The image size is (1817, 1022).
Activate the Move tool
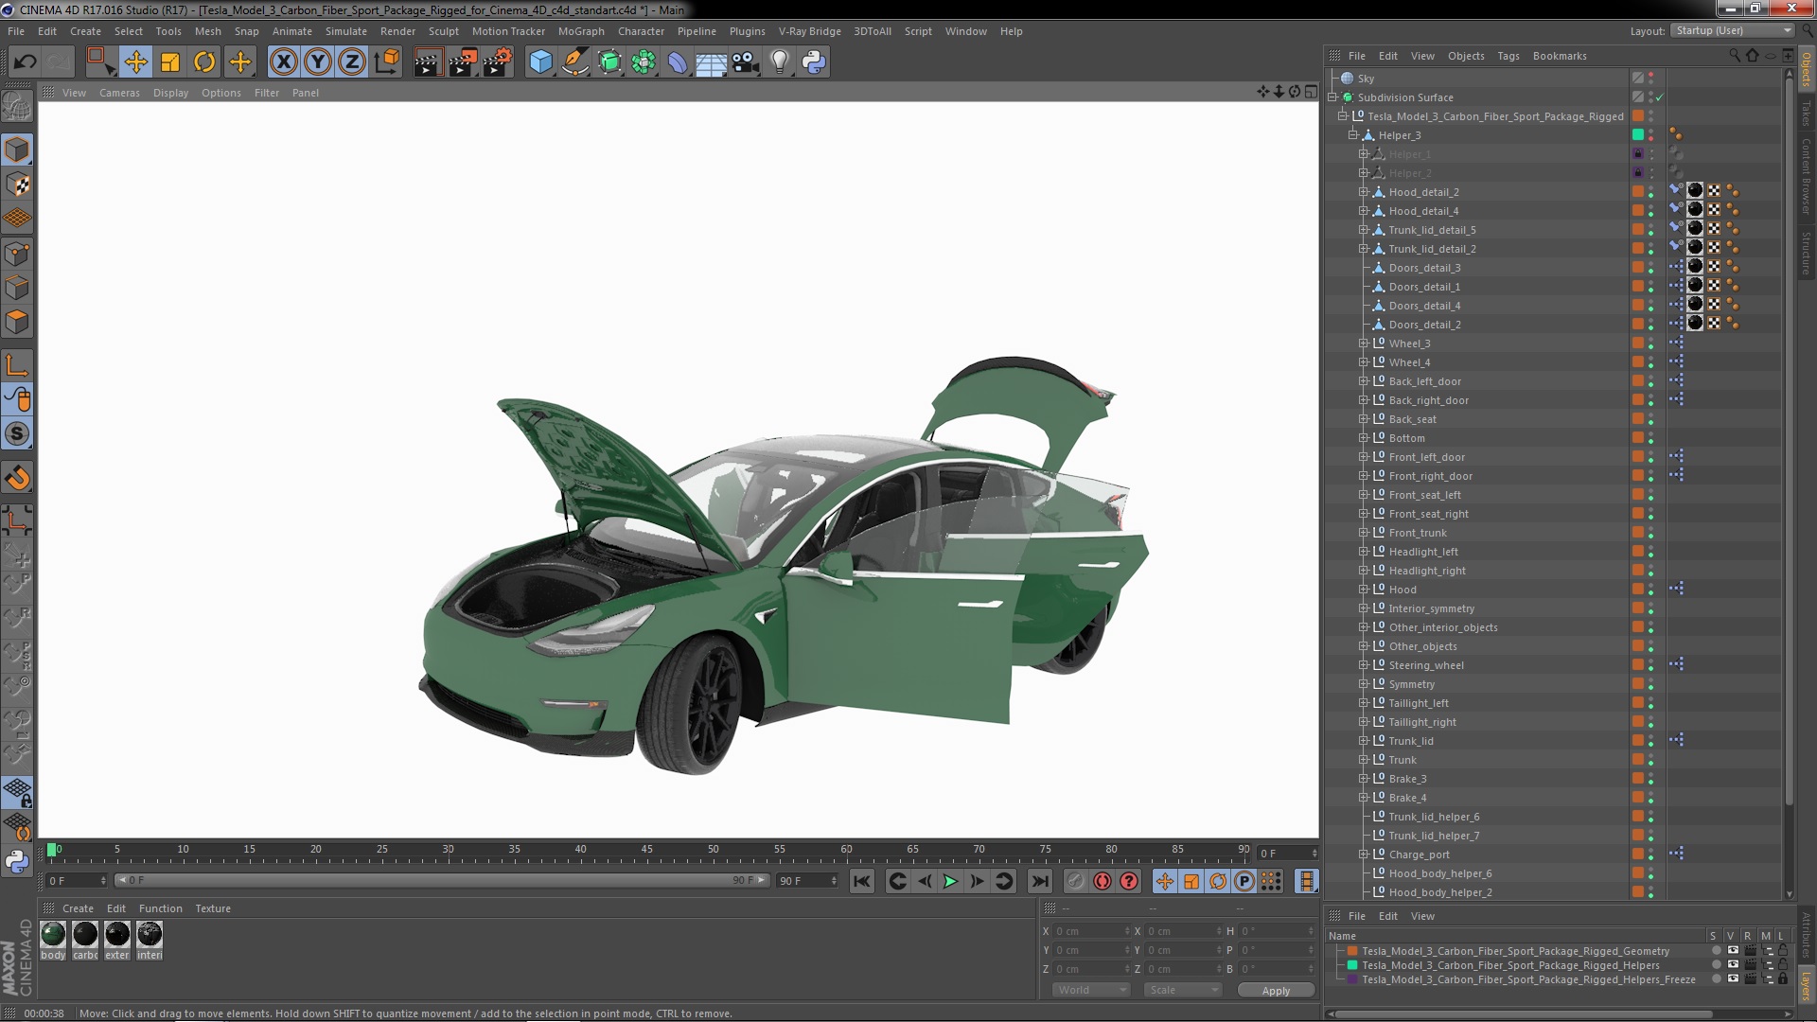click(135, 62)
